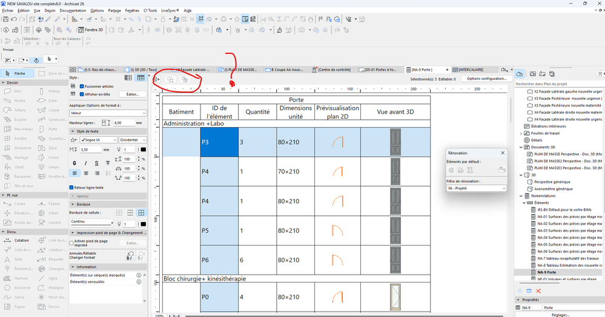Click the black text color swatch
The width and height of the screenshot is (605, 317).
142,149
